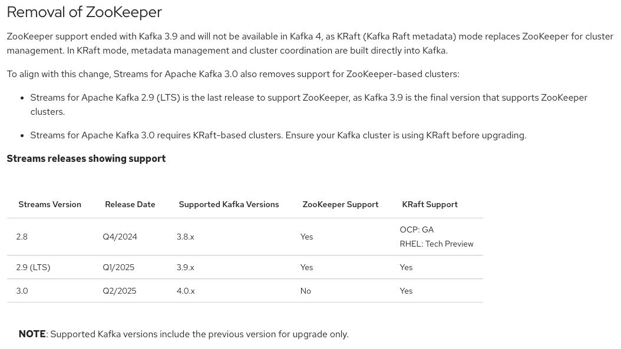Click the 'OCP: GA' text

[x=417, y=230]
